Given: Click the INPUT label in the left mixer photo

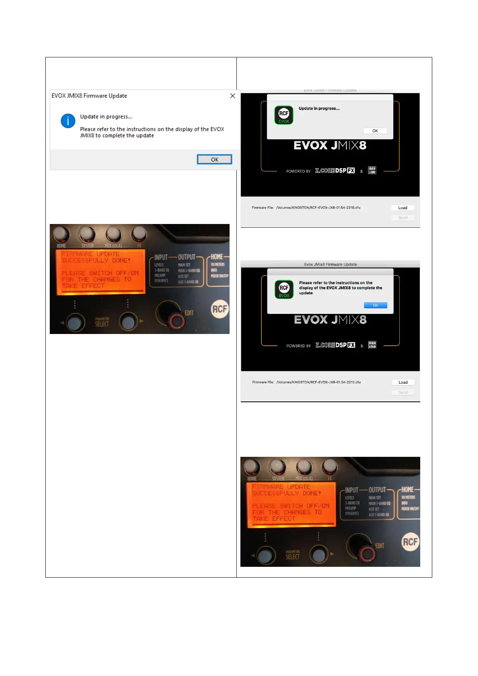Looking at the screenshot, I should click(x=161, y=257).
